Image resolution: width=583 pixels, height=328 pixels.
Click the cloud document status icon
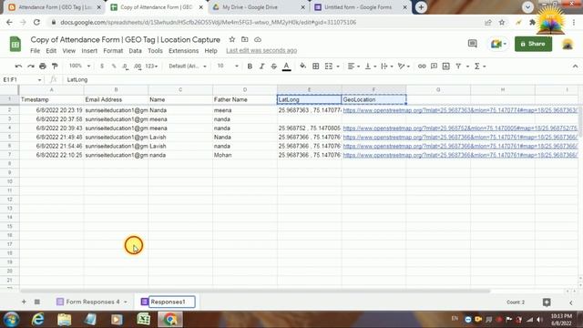click(x=257, y=39)
